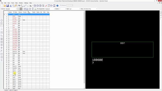
Task: Click the binoculars Find icon
Action: 19,6
